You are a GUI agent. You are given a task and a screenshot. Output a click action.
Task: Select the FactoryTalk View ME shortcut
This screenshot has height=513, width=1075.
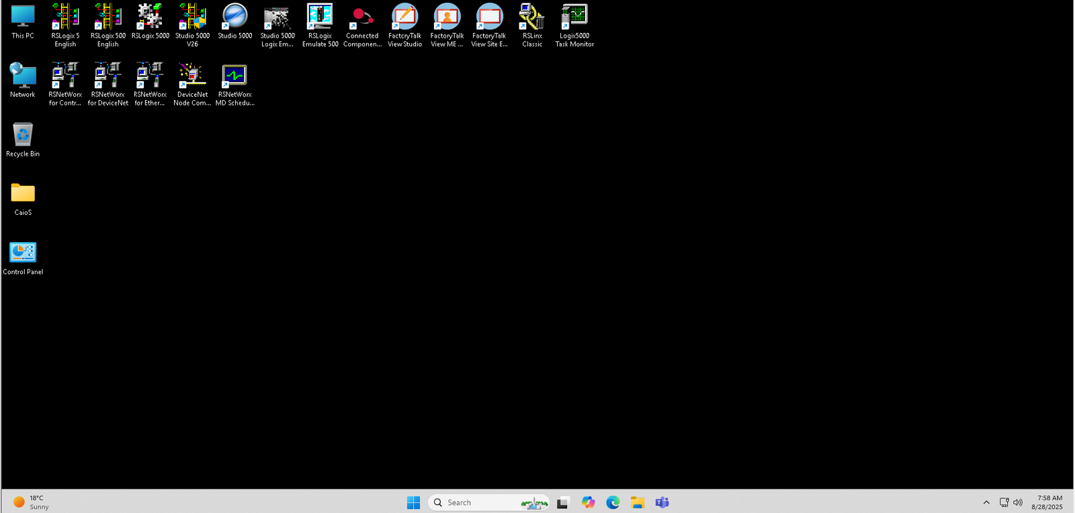coord(447,26)
